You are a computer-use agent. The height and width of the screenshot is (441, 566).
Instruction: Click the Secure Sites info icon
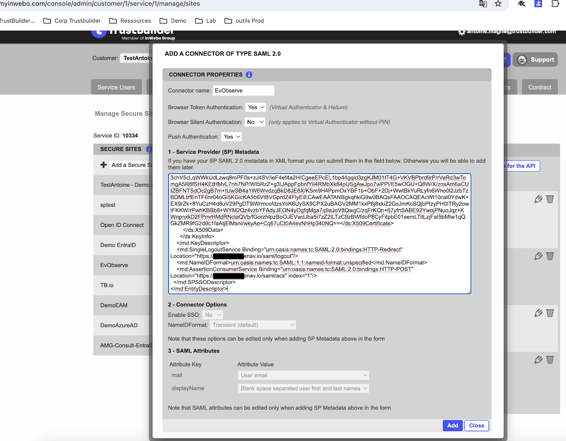click(x=150, y=149)
